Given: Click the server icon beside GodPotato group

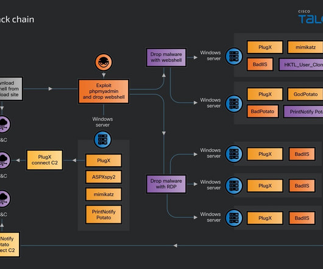Looking at the screenshot, I should coord(234,103).
